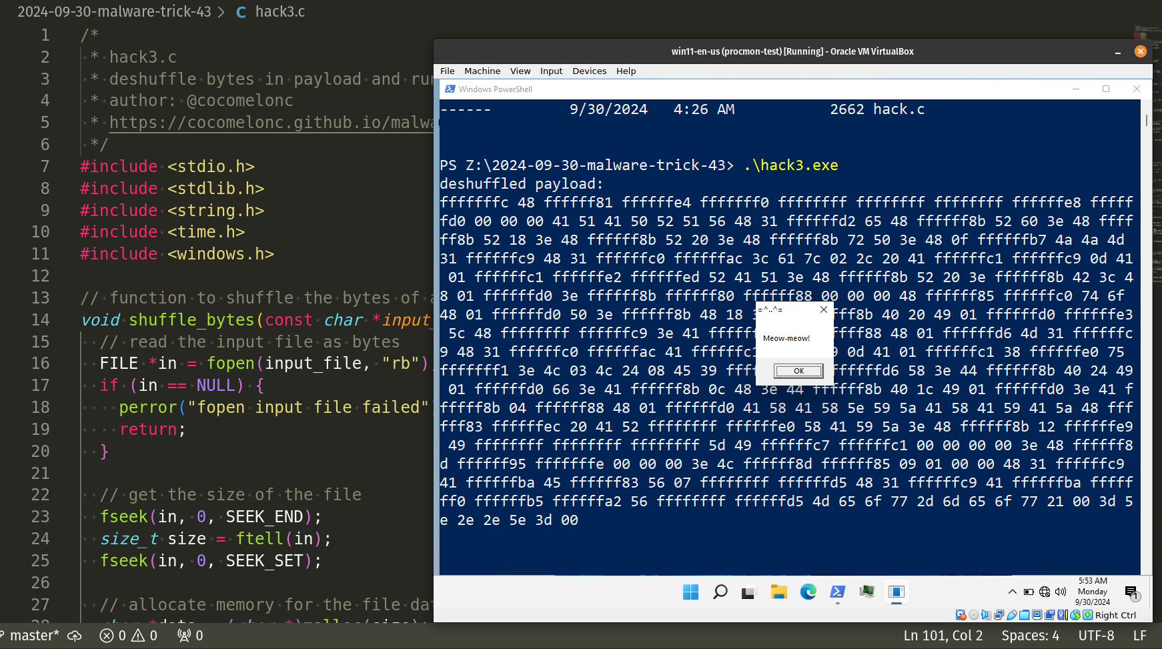1162x649 pixels.
Task: Switch to PowerShell via taskbar icon
Action: [x=837, y=592]
